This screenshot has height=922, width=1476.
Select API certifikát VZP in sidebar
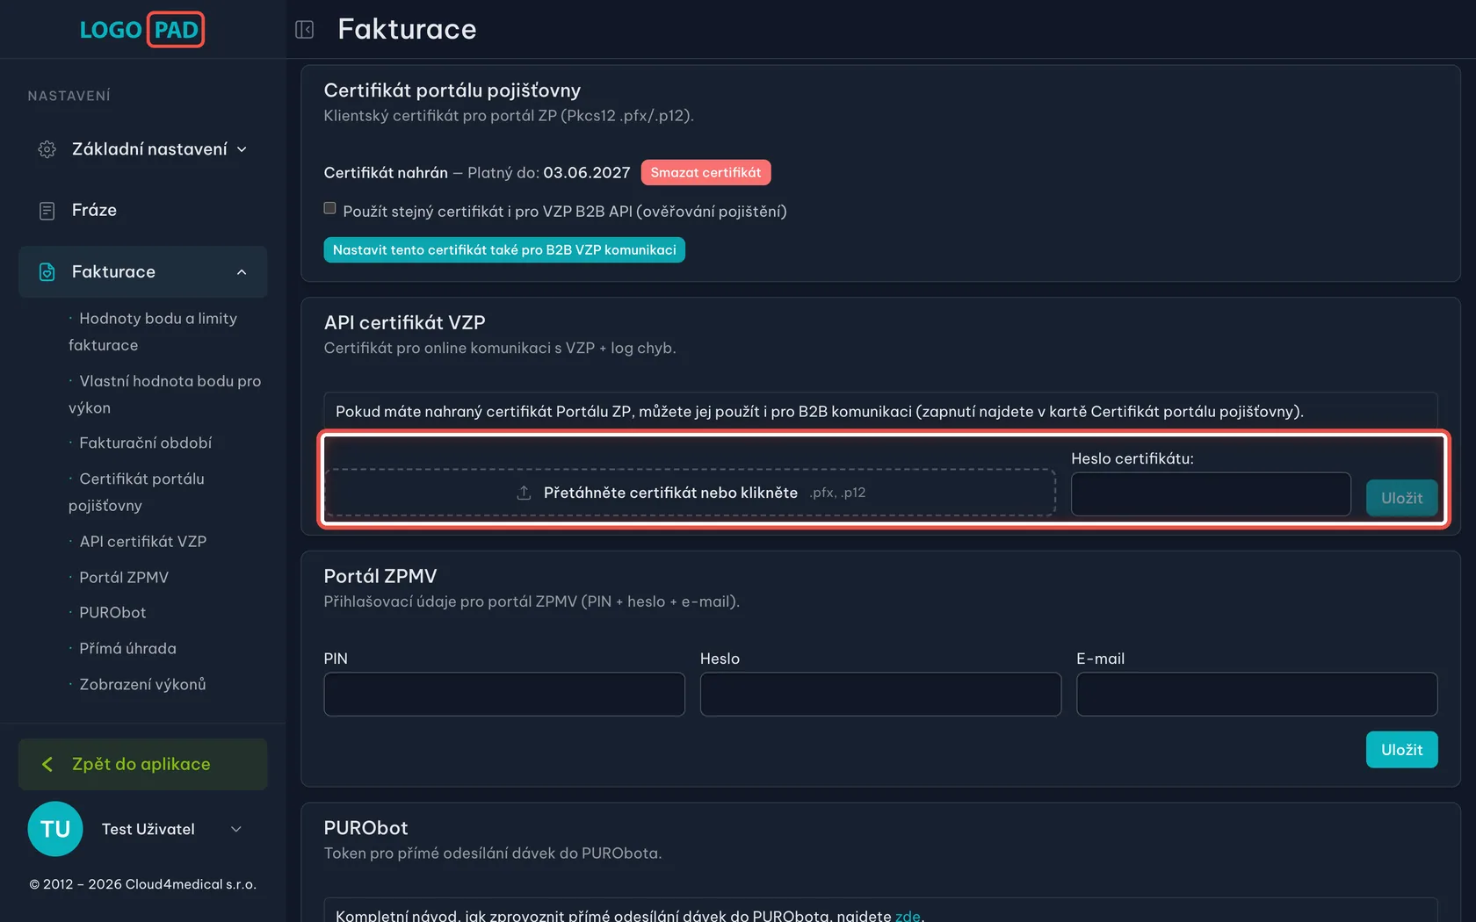click(x=142, y=541)
